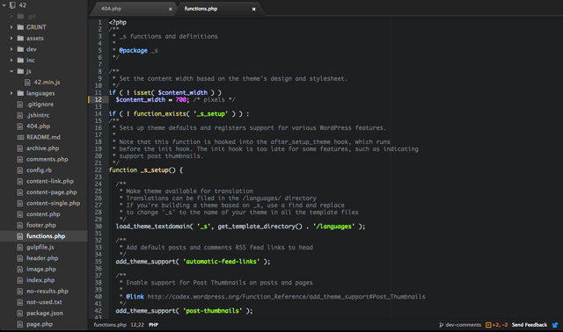
Task: Click the git branch icon in status bar
Action: (x=442, y=325)
